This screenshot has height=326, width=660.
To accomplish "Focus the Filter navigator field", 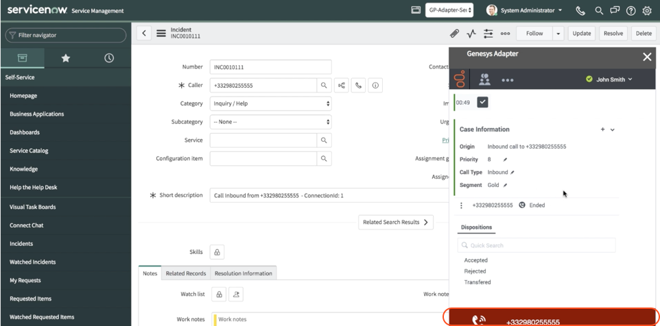I will tap(66, 36).
